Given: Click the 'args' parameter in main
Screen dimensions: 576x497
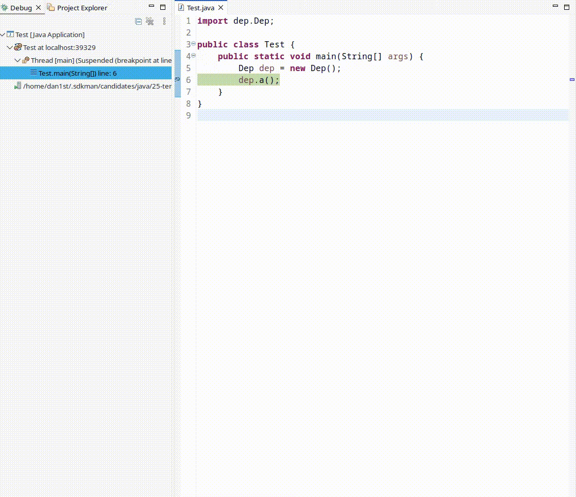Looking at the screenshot, I should pos(398,56).
